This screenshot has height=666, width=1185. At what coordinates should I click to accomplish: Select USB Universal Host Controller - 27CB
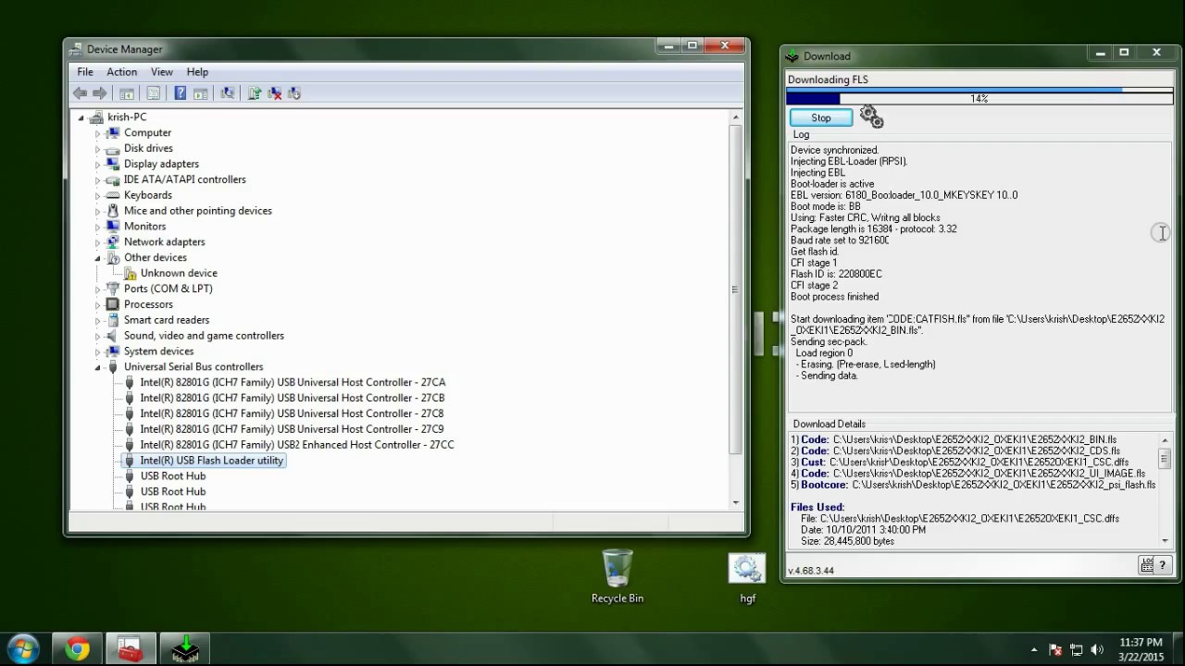(293, 398)
